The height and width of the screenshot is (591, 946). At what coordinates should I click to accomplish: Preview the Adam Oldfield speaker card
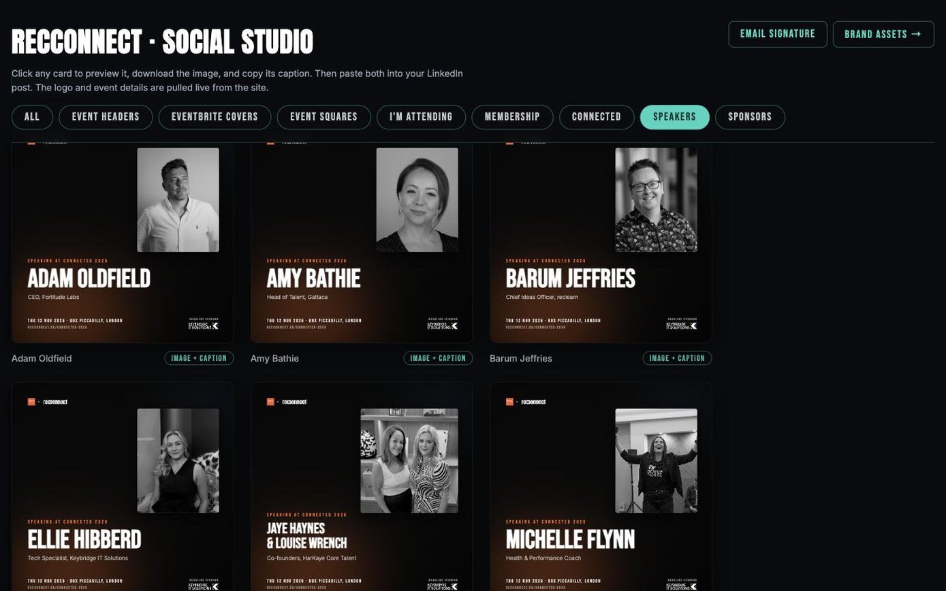pos(123,242)
